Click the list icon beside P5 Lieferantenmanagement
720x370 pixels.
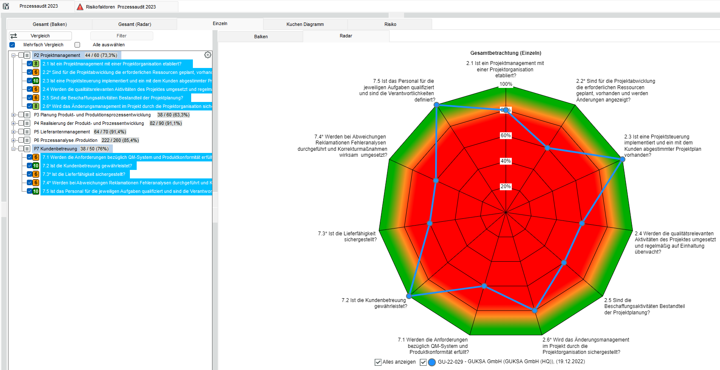(27, 132)
